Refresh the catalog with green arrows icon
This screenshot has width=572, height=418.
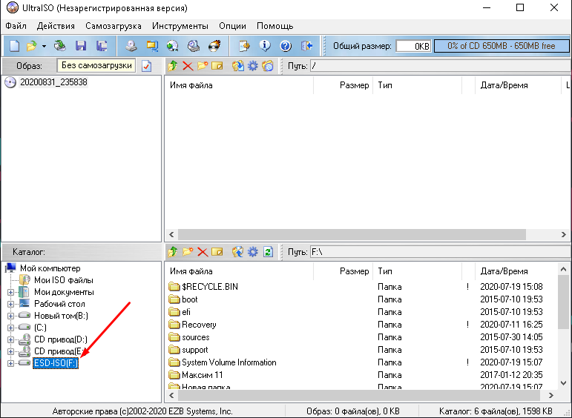[268, 252]
